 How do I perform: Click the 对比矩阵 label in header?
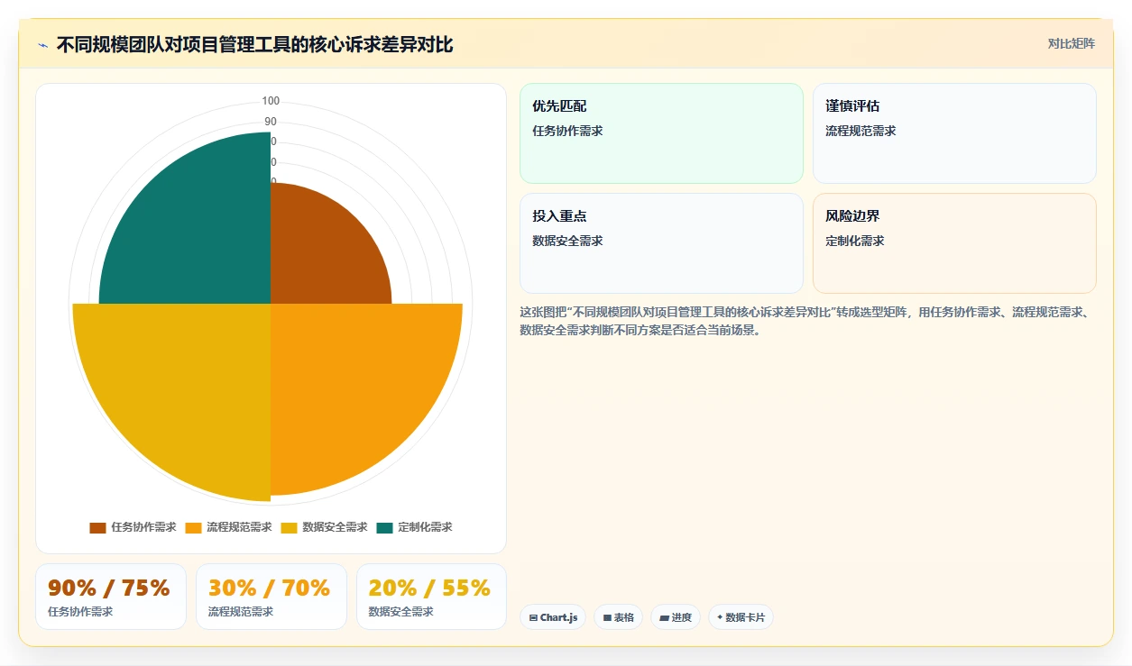click(1071, 44)
